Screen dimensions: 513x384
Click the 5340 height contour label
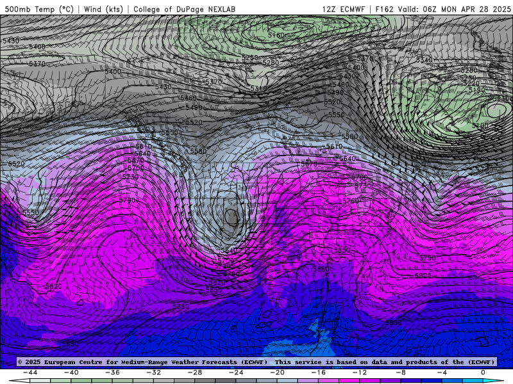pos(425,60)
